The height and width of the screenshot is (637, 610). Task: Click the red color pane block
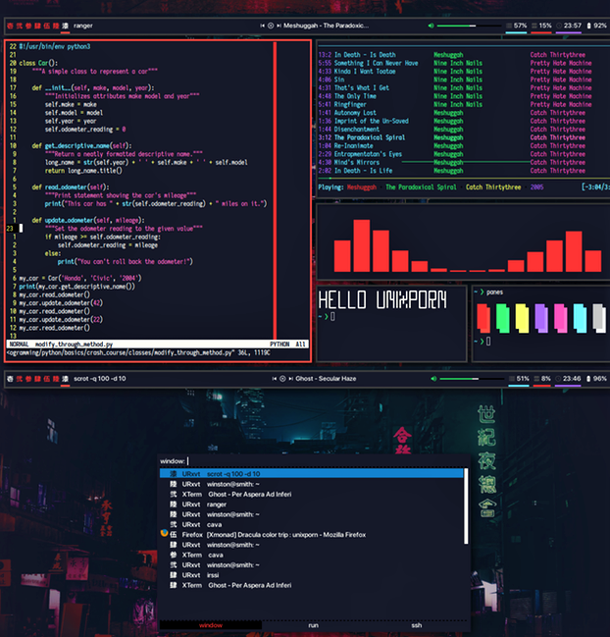483,318
